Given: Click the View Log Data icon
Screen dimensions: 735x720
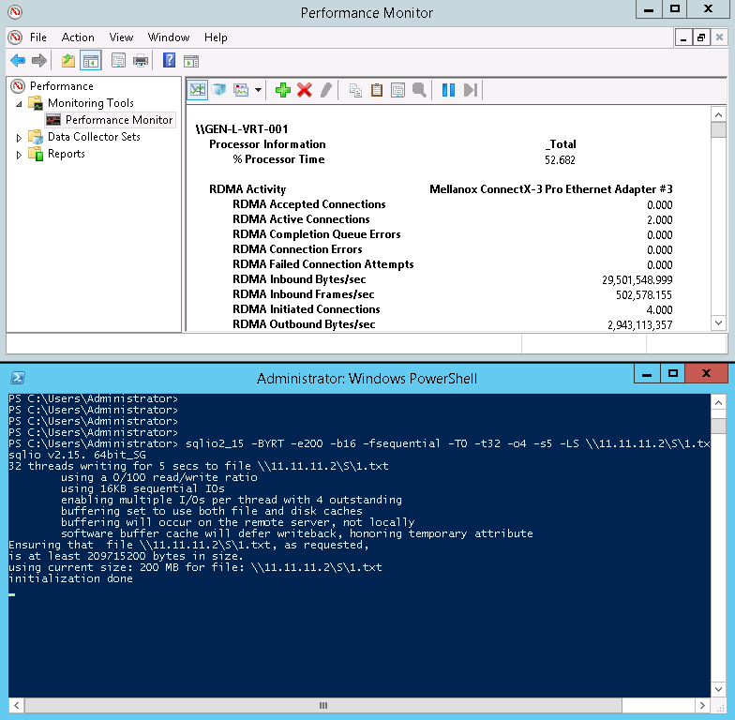Looking at the screenshot, I should click(219, 90).
